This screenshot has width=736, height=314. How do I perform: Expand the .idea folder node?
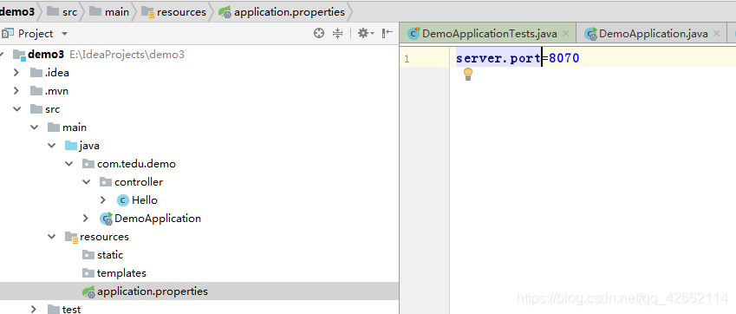16,73
